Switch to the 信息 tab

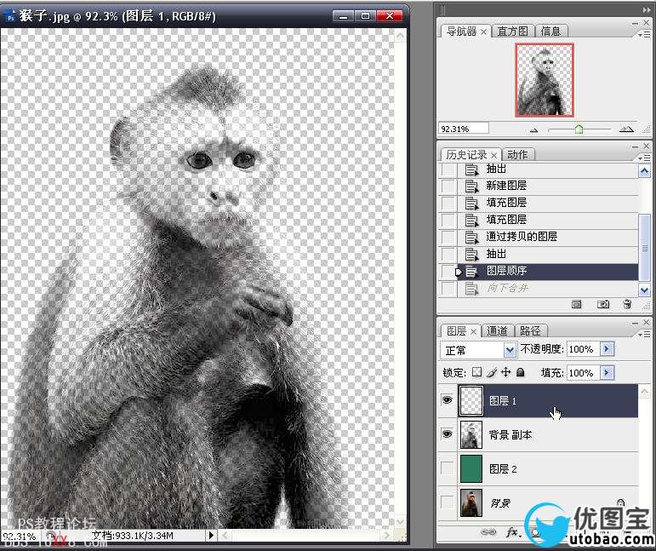click(550, 32)
